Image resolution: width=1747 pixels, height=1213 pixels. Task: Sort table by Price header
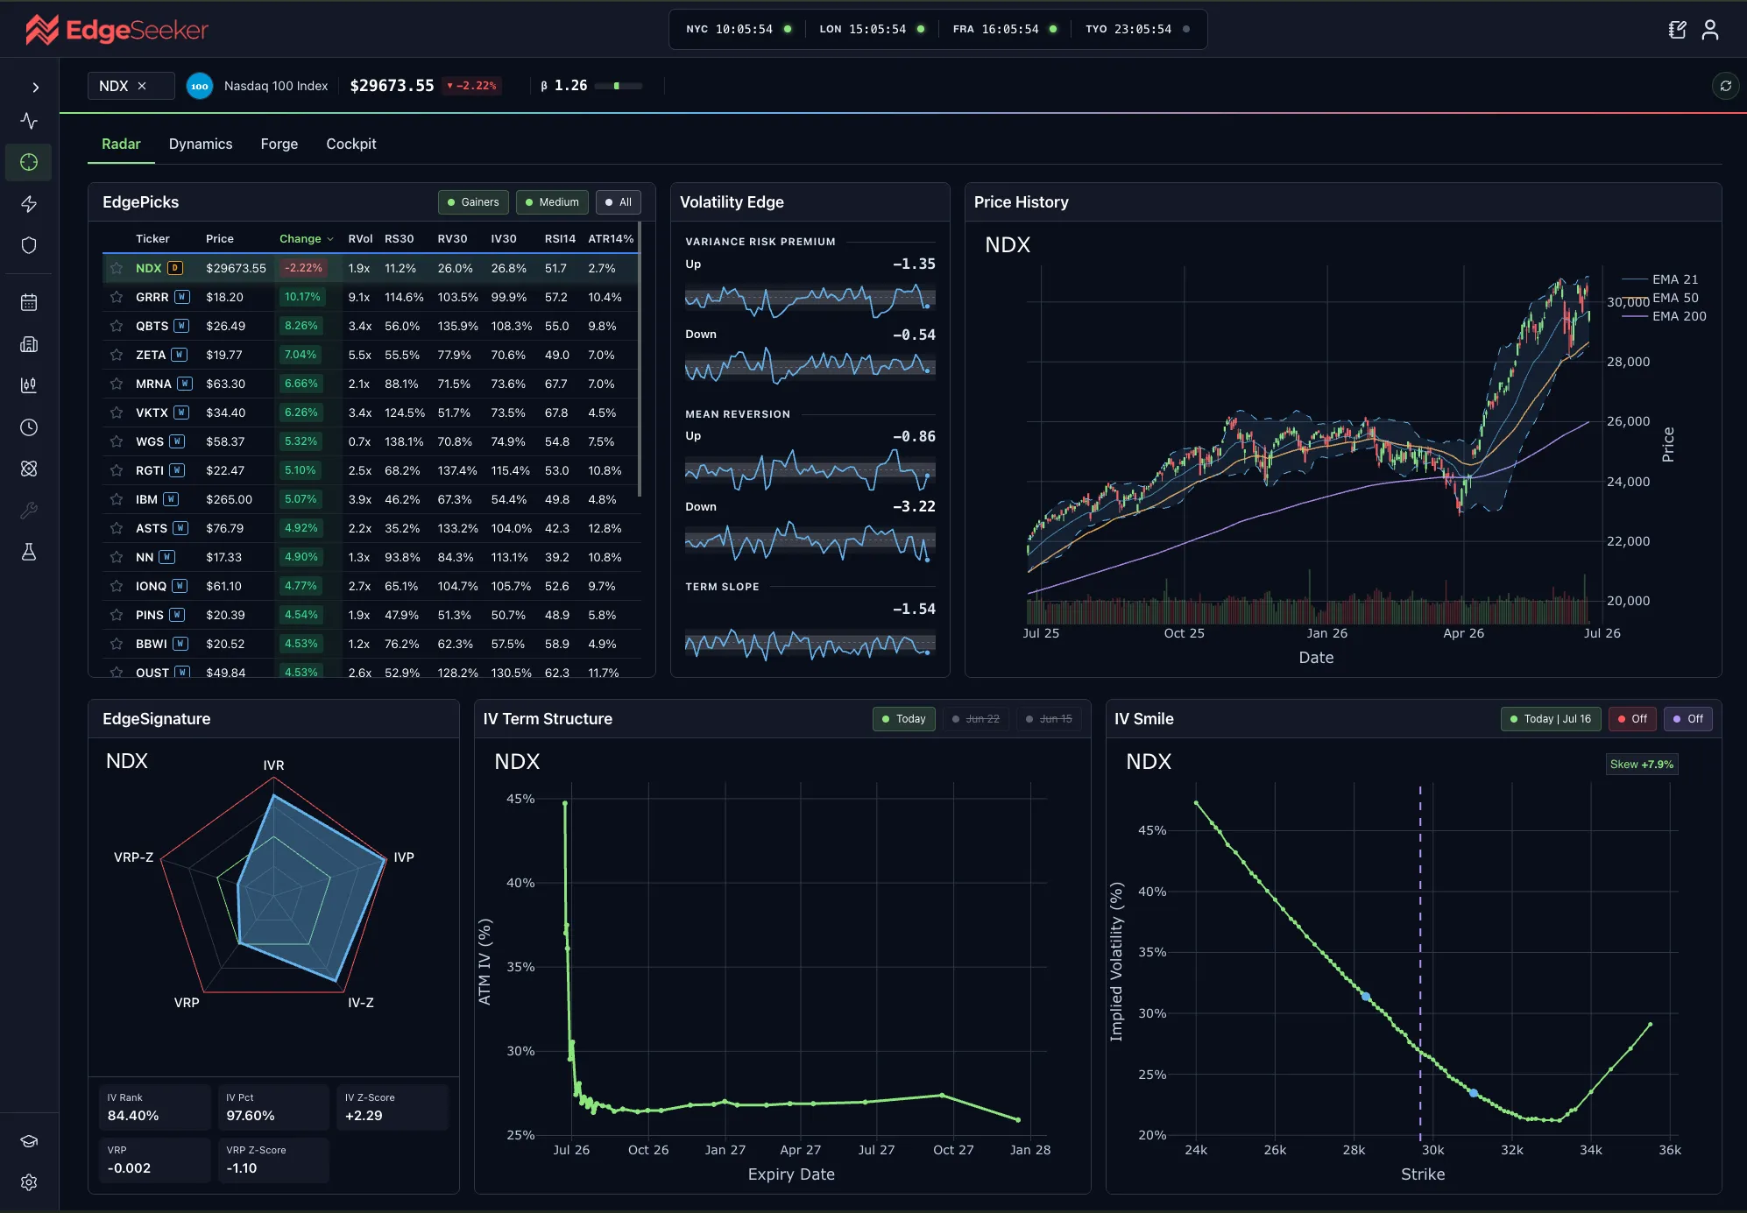point(220,239)
